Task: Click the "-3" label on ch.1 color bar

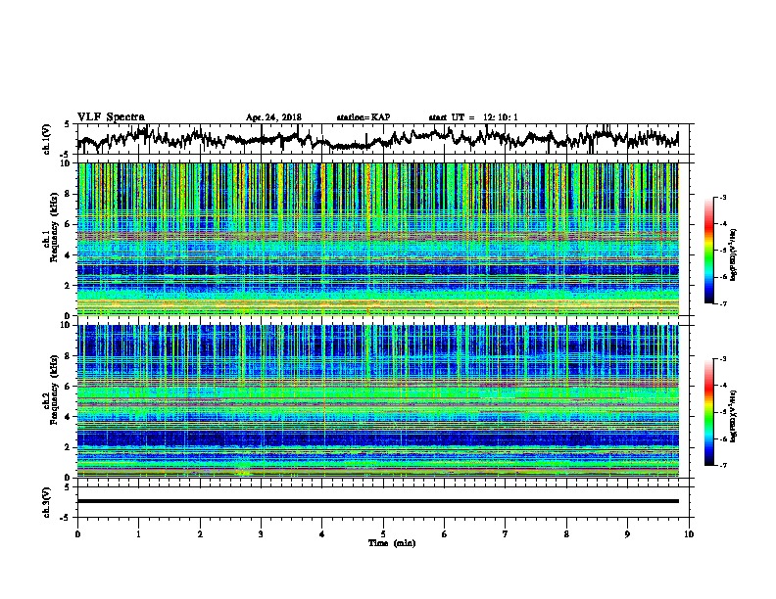Action: coord(722,198)
